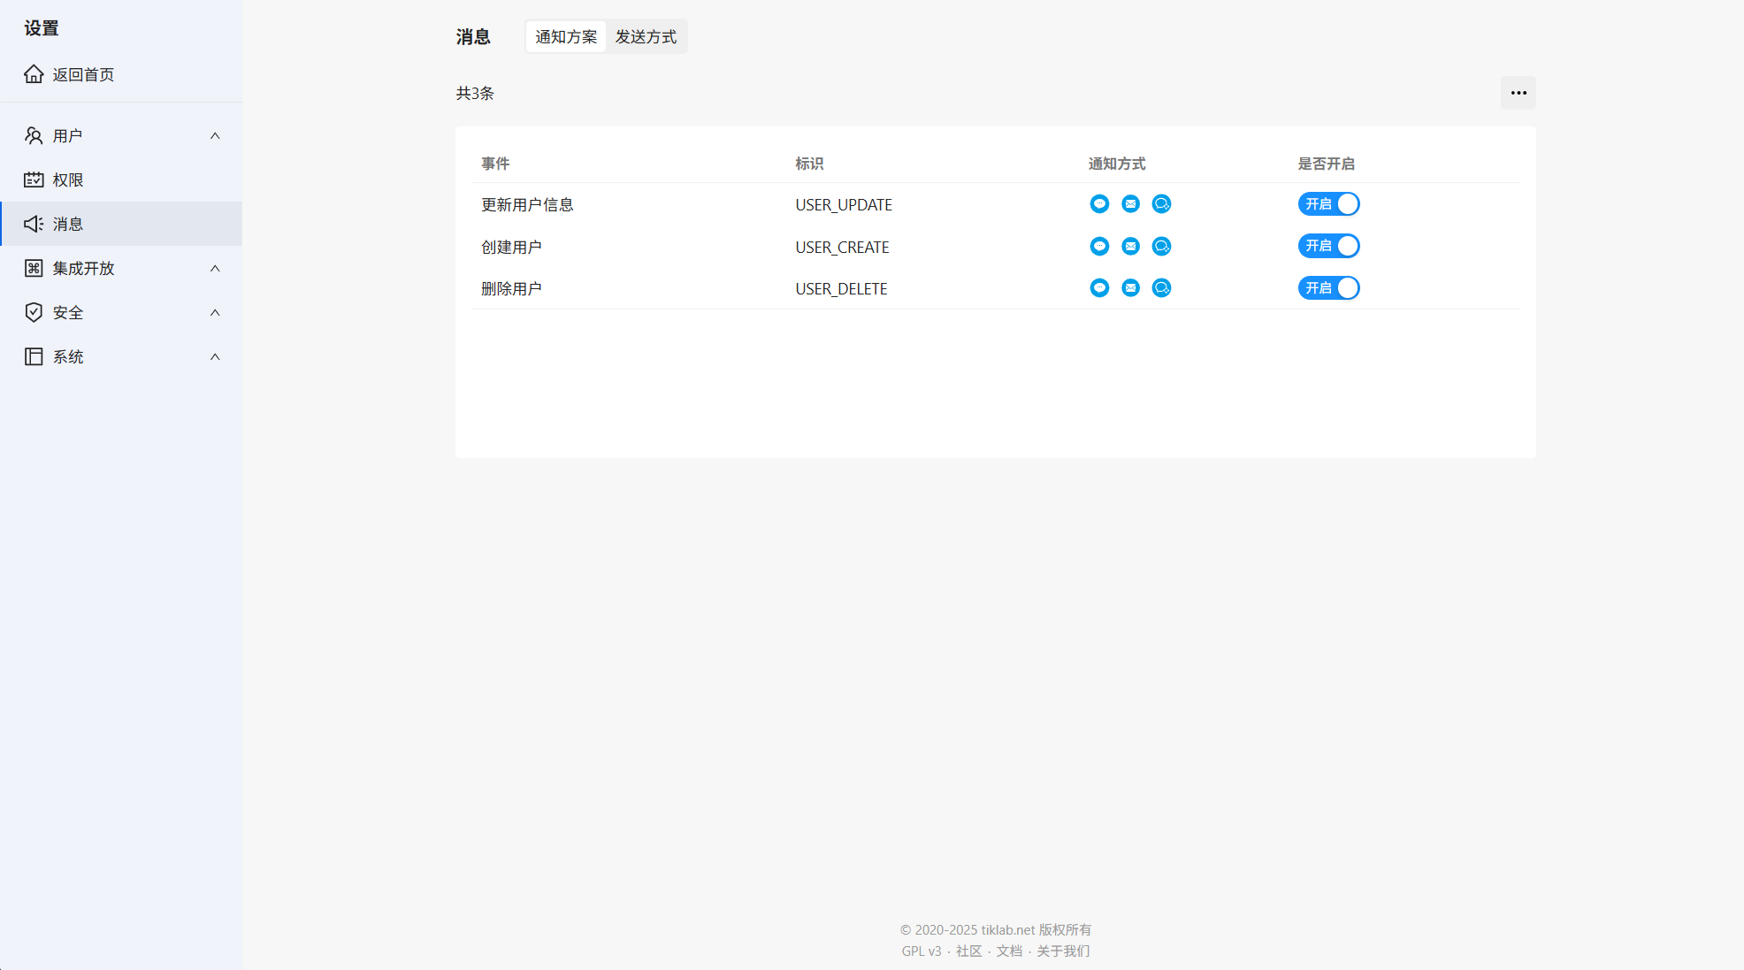Screen dimensions: 1744x970
Task: Switch to the 发送方式 tab
Action: [646, 37]
